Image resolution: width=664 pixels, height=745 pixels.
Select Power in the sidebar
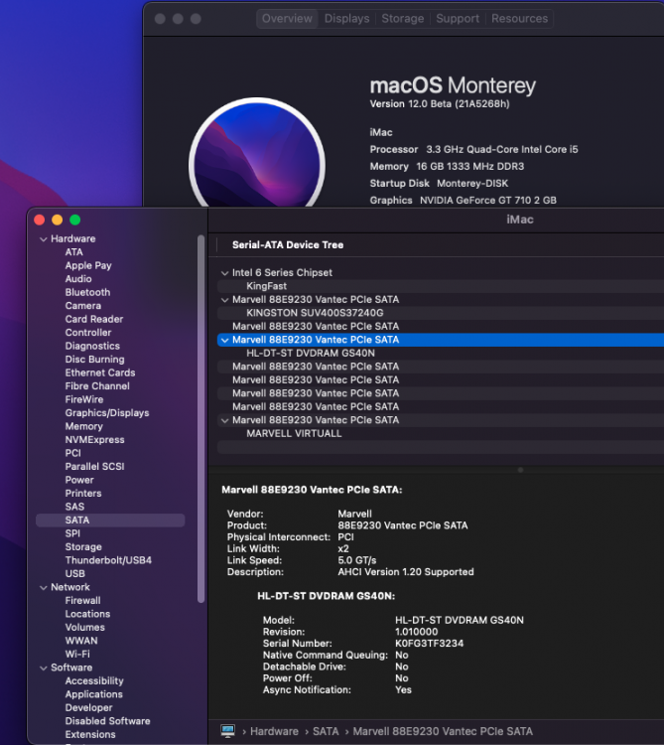tap(79, 480)
